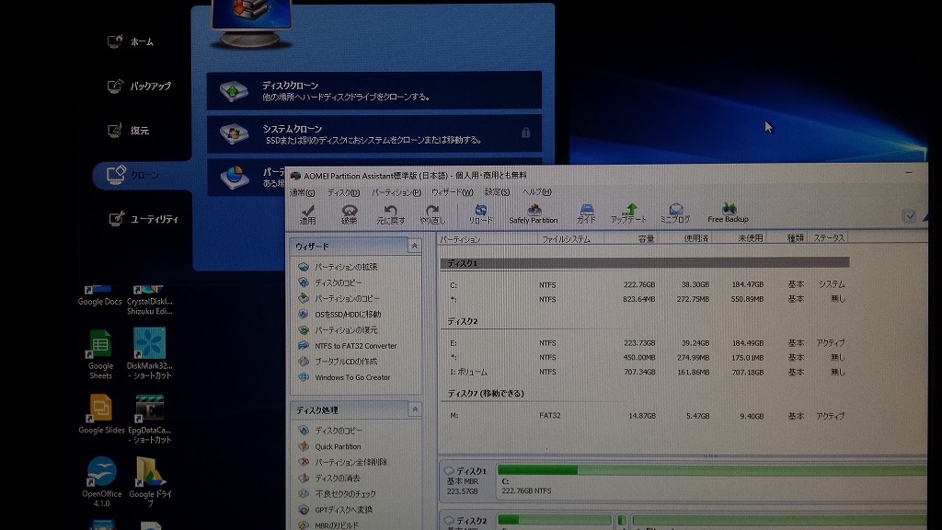Open Google ドライブ desktop shortcut
The image size is (942, 530).
click(150, 481)
